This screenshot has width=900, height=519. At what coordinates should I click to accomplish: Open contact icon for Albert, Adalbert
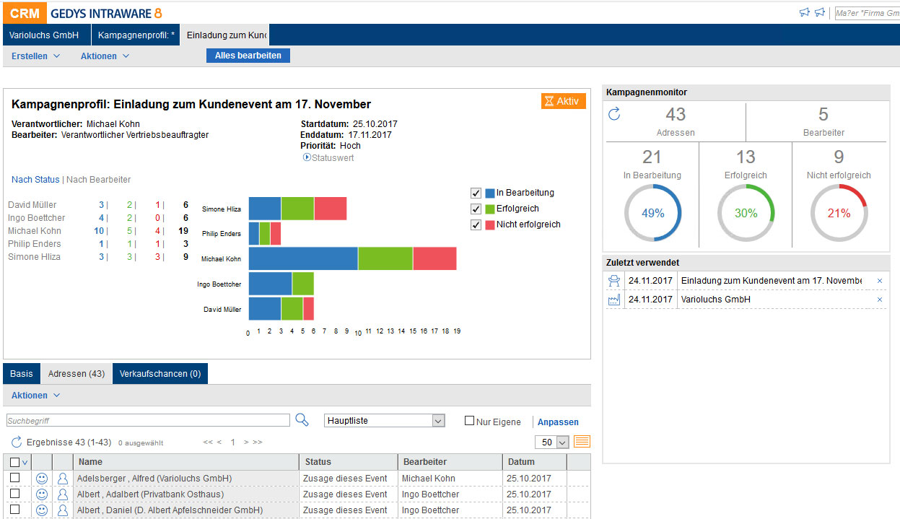[63, 494]
